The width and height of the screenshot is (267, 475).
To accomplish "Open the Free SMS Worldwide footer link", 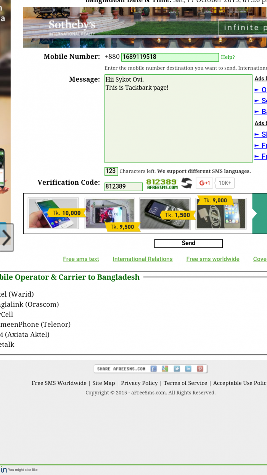I will 59,383.
